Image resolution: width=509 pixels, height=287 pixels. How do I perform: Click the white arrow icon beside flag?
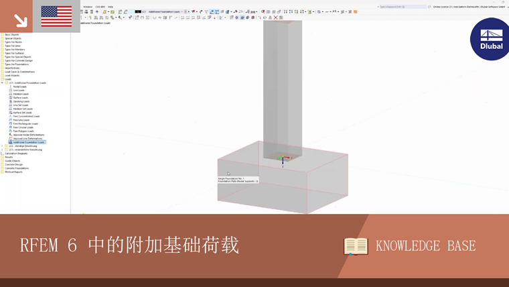(21, 20)
